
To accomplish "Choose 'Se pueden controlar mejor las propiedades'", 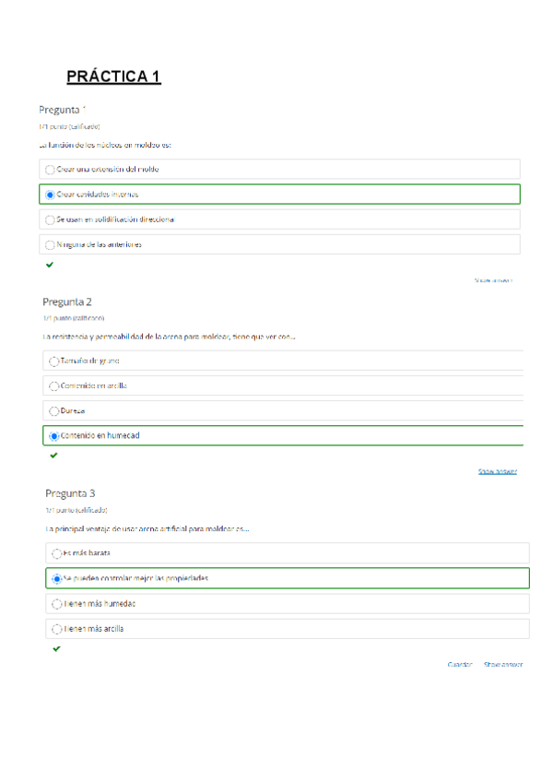I will click(x=57, y=578).
